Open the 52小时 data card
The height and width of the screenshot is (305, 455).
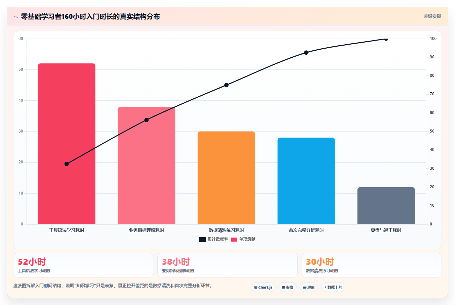click(x=83, y=265)
